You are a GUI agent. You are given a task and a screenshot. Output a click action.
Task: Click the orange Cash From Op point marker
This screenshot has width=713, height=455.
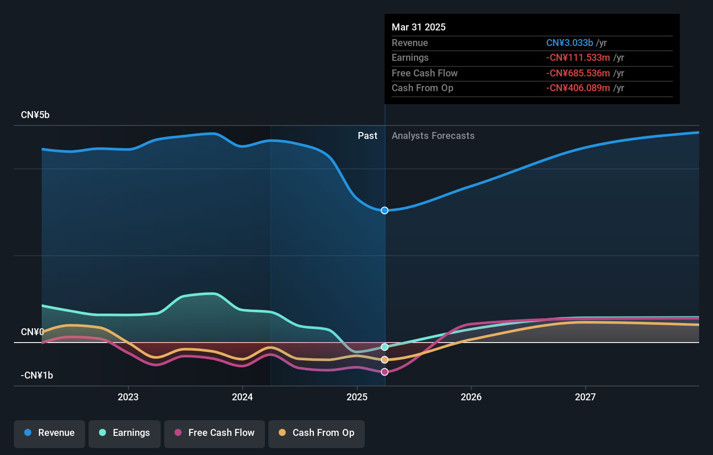pyautogui.click(x=385, y=360)
